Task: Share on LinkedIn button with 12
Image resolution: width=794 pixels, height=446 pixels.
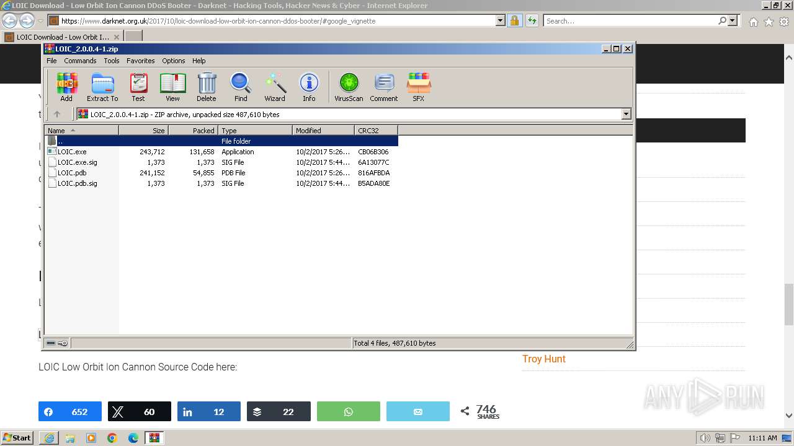Action: 209,411
